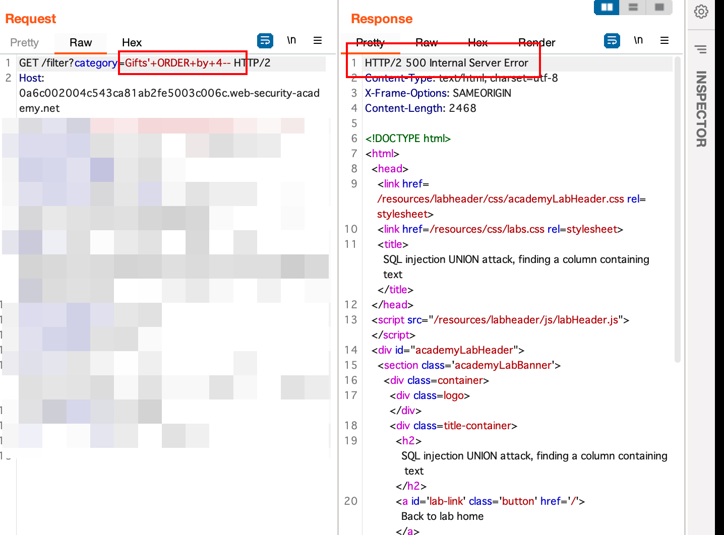Open the Response Render view

536,42
